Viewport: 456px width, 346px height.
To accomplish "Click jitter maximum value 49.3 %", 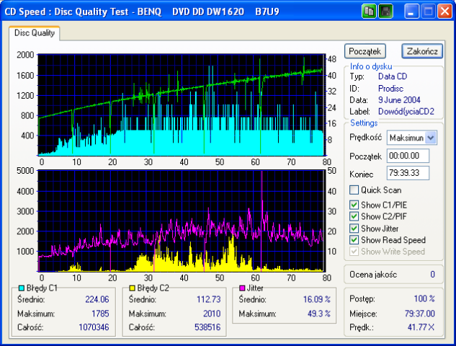I will 318,314.
